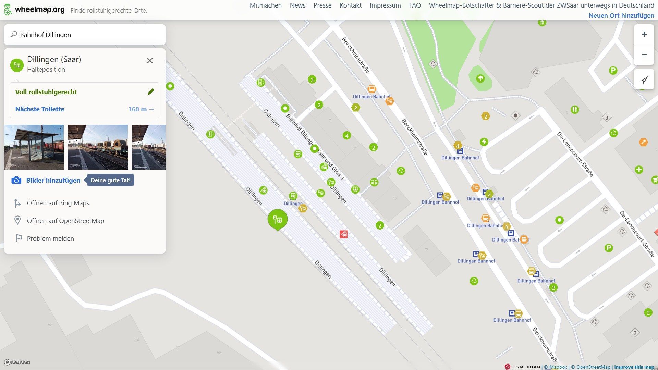Click the zoom out minus button
Viewport: 658px width, 370px height.
click(x=644, y=55)
